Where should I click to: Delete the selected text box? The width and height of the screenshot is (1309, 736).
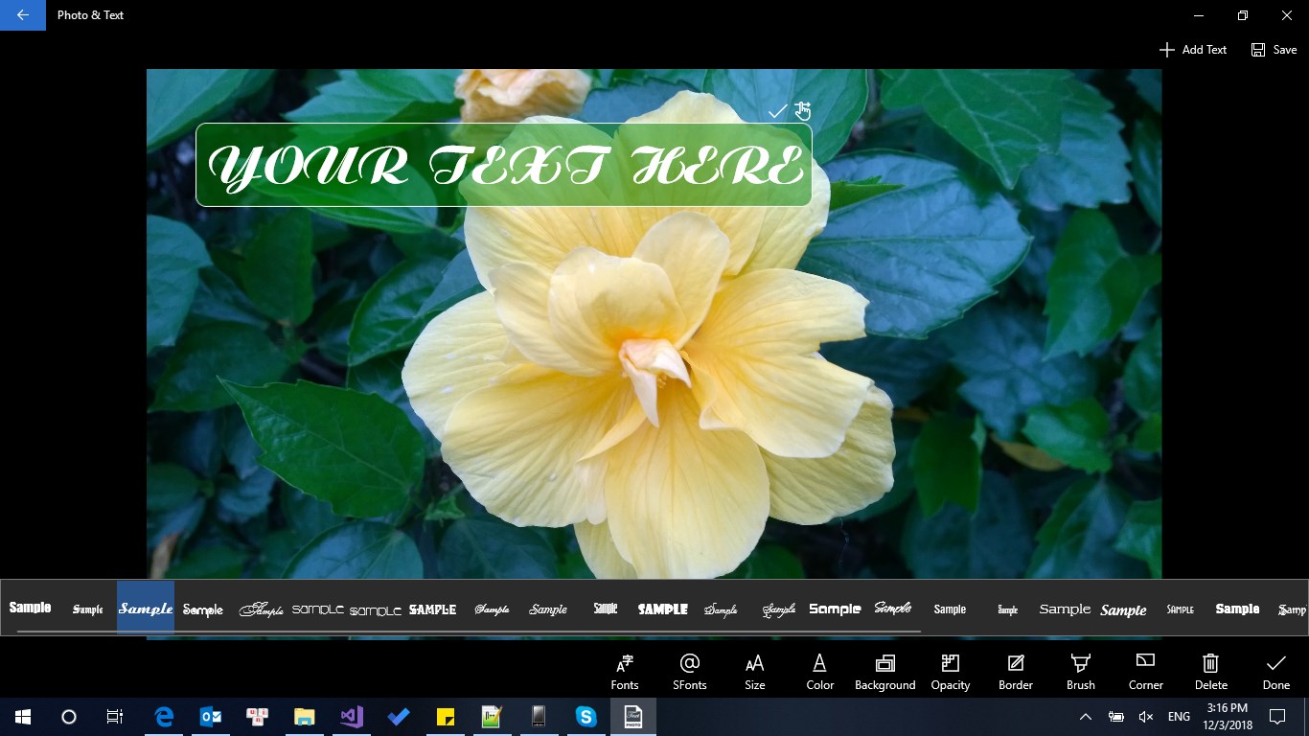click(x=1211, y=672)
